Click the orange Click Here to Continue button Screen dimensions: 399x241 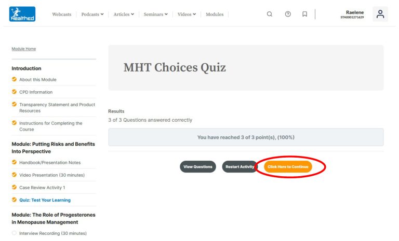[288, 166]
